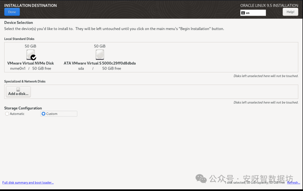303x191 pixels.
Task: Choose Automatic storage configuration
Action: (x=15, y=114)
